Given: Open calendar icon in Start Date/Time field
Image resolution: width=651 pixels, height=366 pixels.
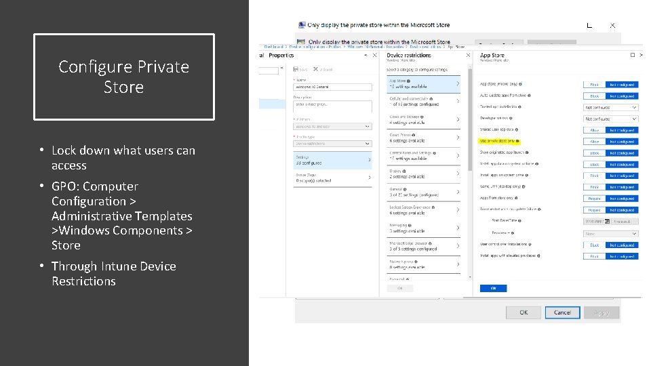Looking at the screenshot, I should click(608, 221).
